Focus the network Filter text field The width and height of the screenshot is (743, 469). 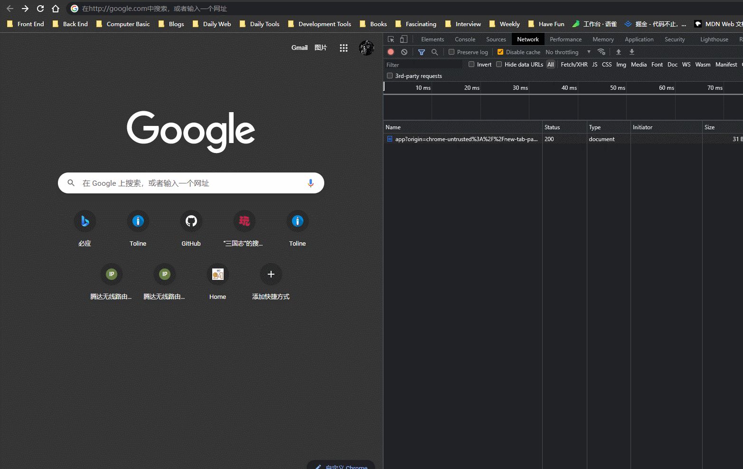pyautogui.click(x=423, y=65)
